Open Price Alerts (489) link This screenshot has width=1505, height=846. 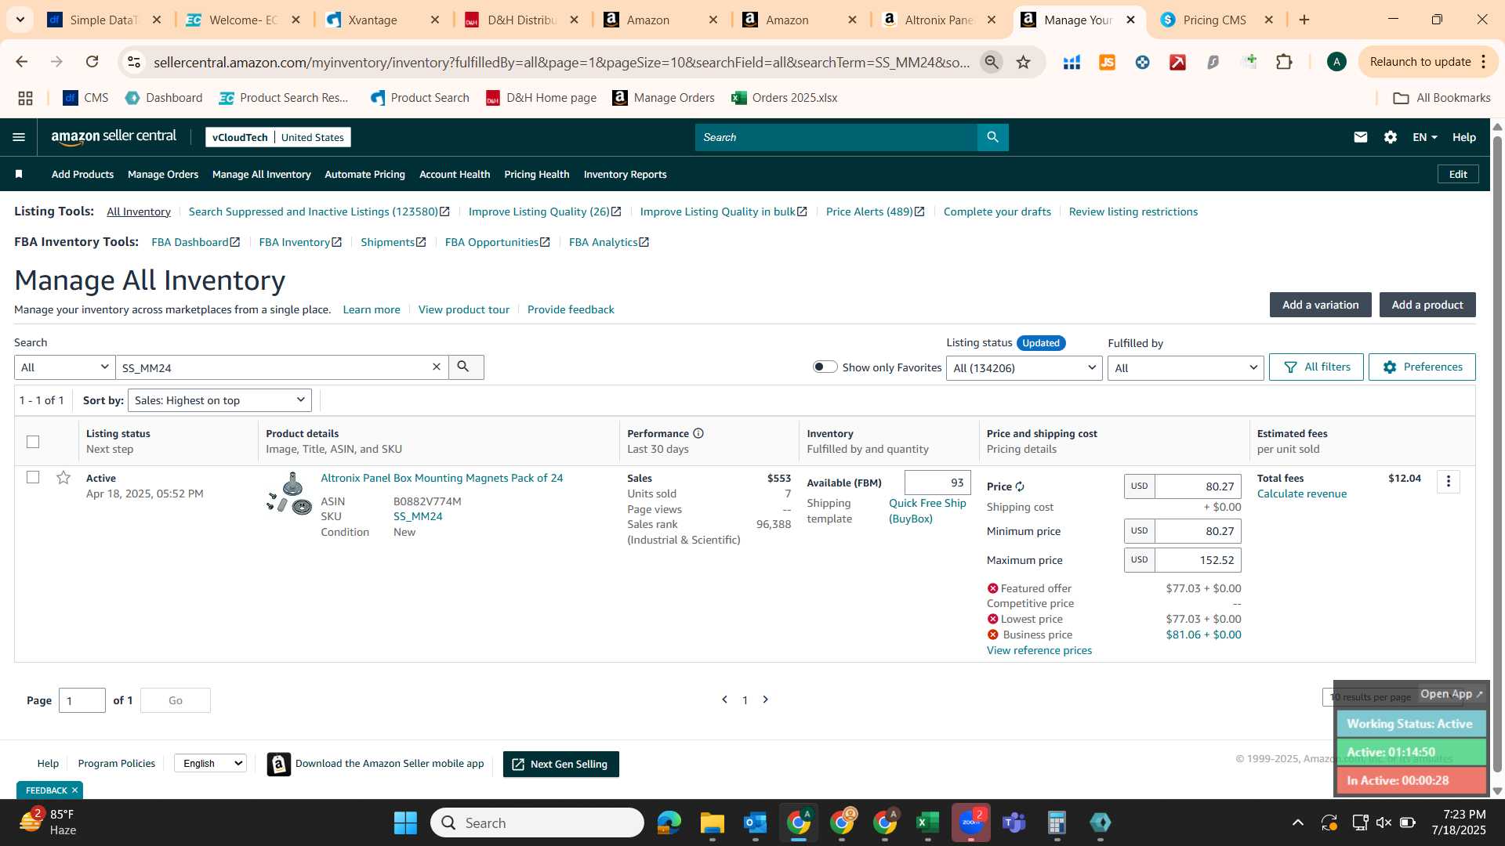click(x=875, y=211)
